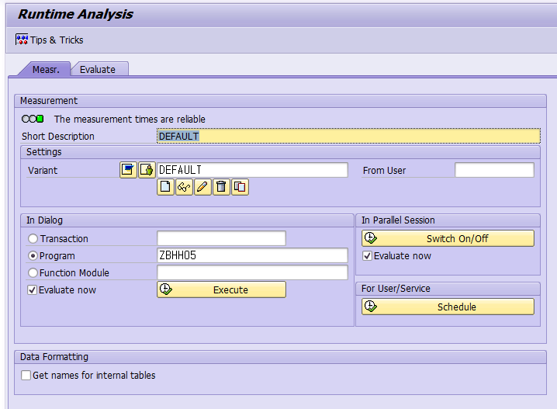
Task: Click the Execute button
Action: [x=221, y=289]
